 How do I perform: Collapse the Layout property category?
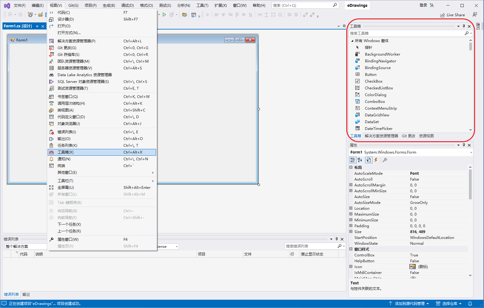pos(351,167)
